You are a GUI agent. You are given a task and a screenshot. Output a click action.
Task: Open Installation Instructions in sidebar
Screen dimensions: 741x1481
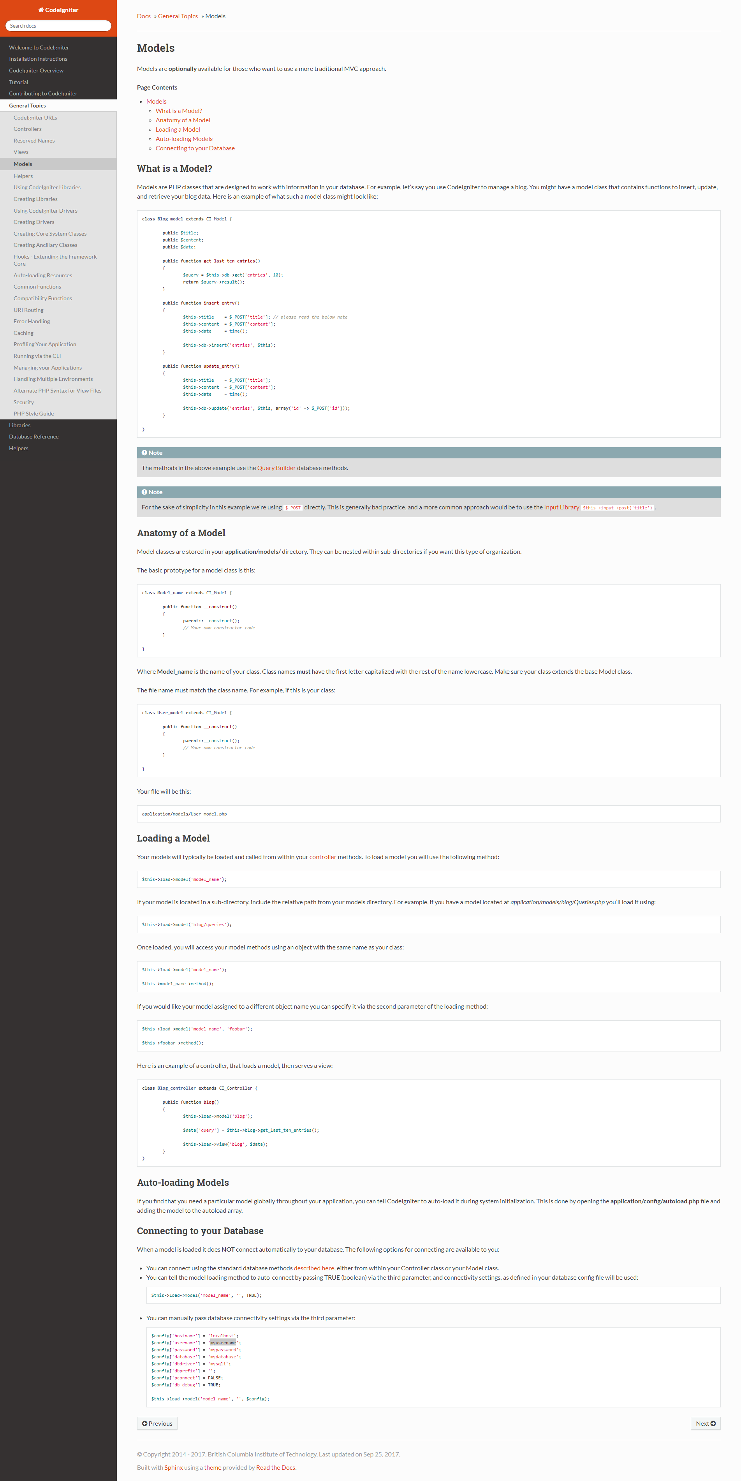click(x=58, y=59)
